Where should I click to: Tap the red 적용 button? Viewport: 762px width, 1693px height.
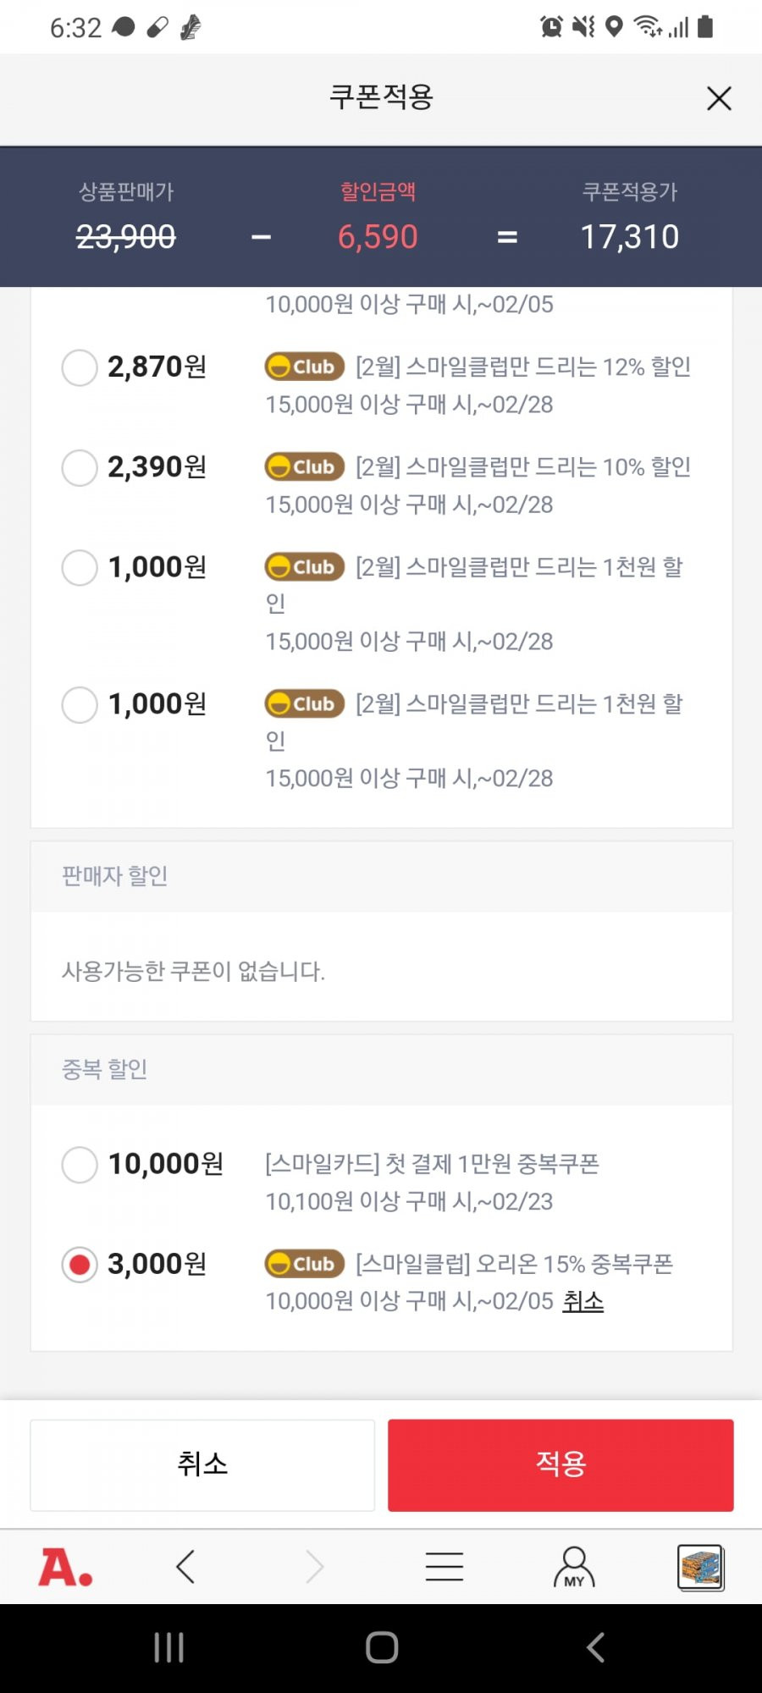[560, 1465]
